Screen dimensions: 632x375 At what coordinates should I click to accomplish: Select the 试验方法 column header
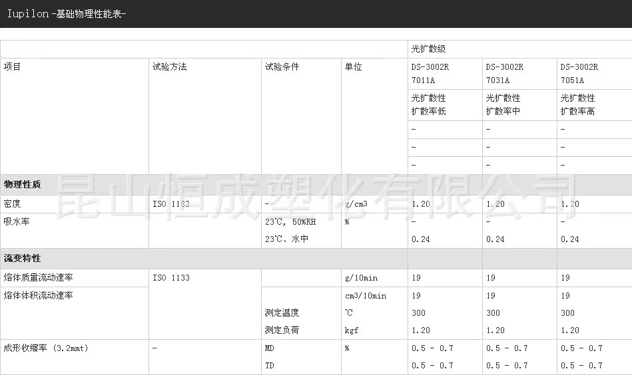click(169, 67)
